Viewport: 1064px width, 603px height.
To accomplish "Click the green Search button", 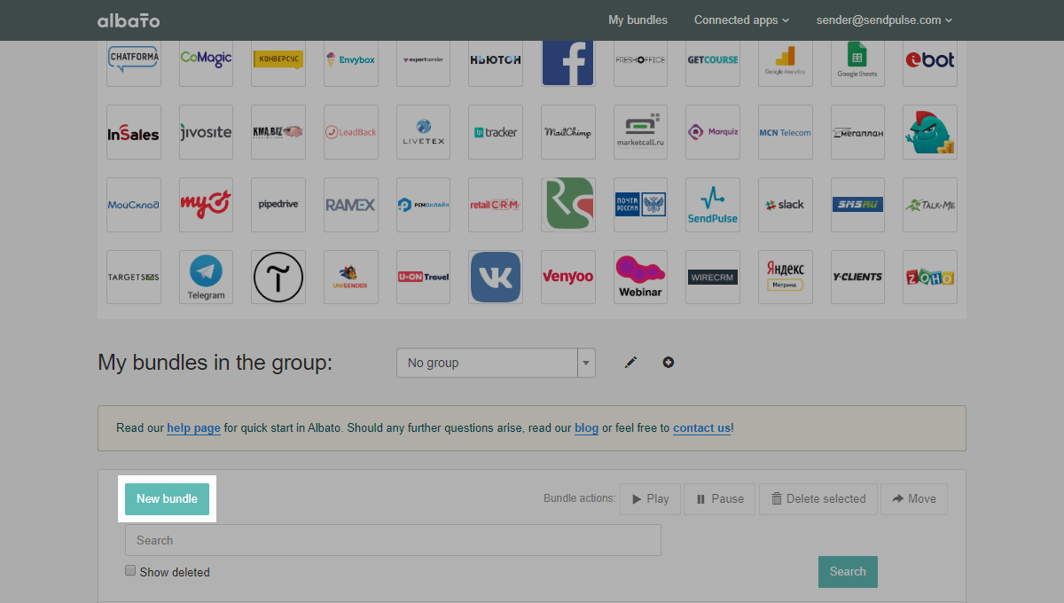I will (x=848, y=572).
